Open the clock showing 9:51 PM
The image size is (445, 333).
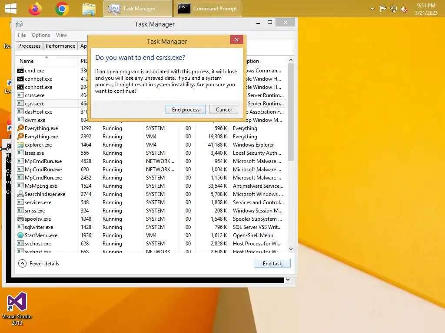426,9
